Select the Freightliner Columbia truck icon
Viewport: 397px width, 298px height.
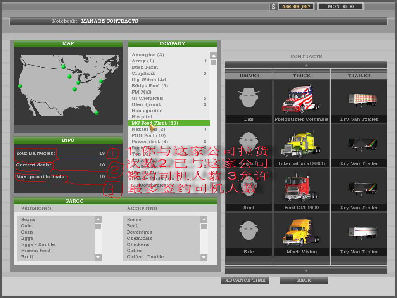(x=301, y=99)
